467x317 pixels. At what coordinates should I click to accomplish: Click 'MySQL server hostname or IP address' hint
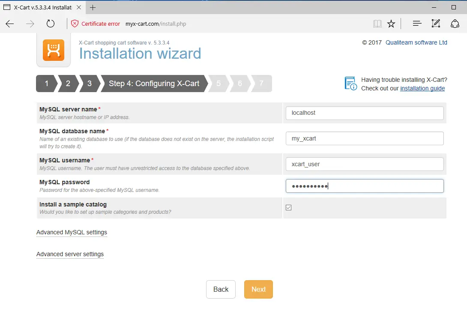click(x=84, y=117)
